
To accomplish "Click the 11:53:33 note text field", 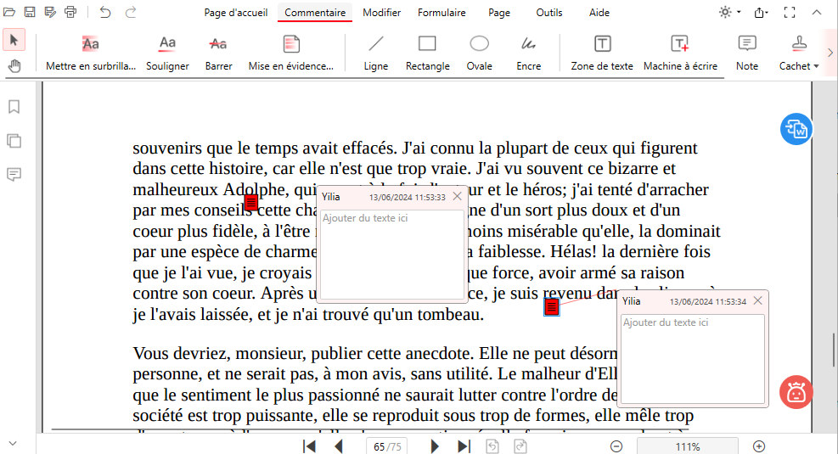I will pyautogui.click(x=391, y=254).
